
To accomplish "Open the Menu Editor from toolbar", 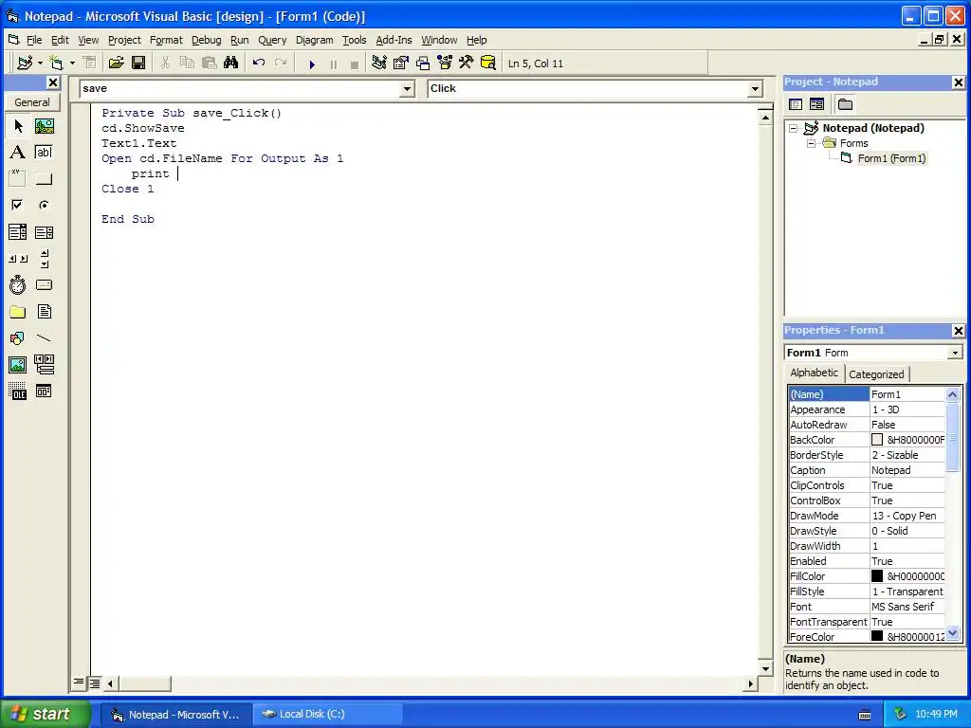I will point(89,63).
